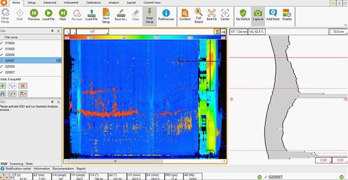Open the Layout ribbon tab
The width and height of the screenshot is (348, 180).
click(x=131, y=3)
